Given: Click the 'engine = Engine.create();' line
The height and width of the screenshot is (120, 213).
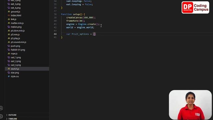Looking at the screenshot, I should click(83, 24).
